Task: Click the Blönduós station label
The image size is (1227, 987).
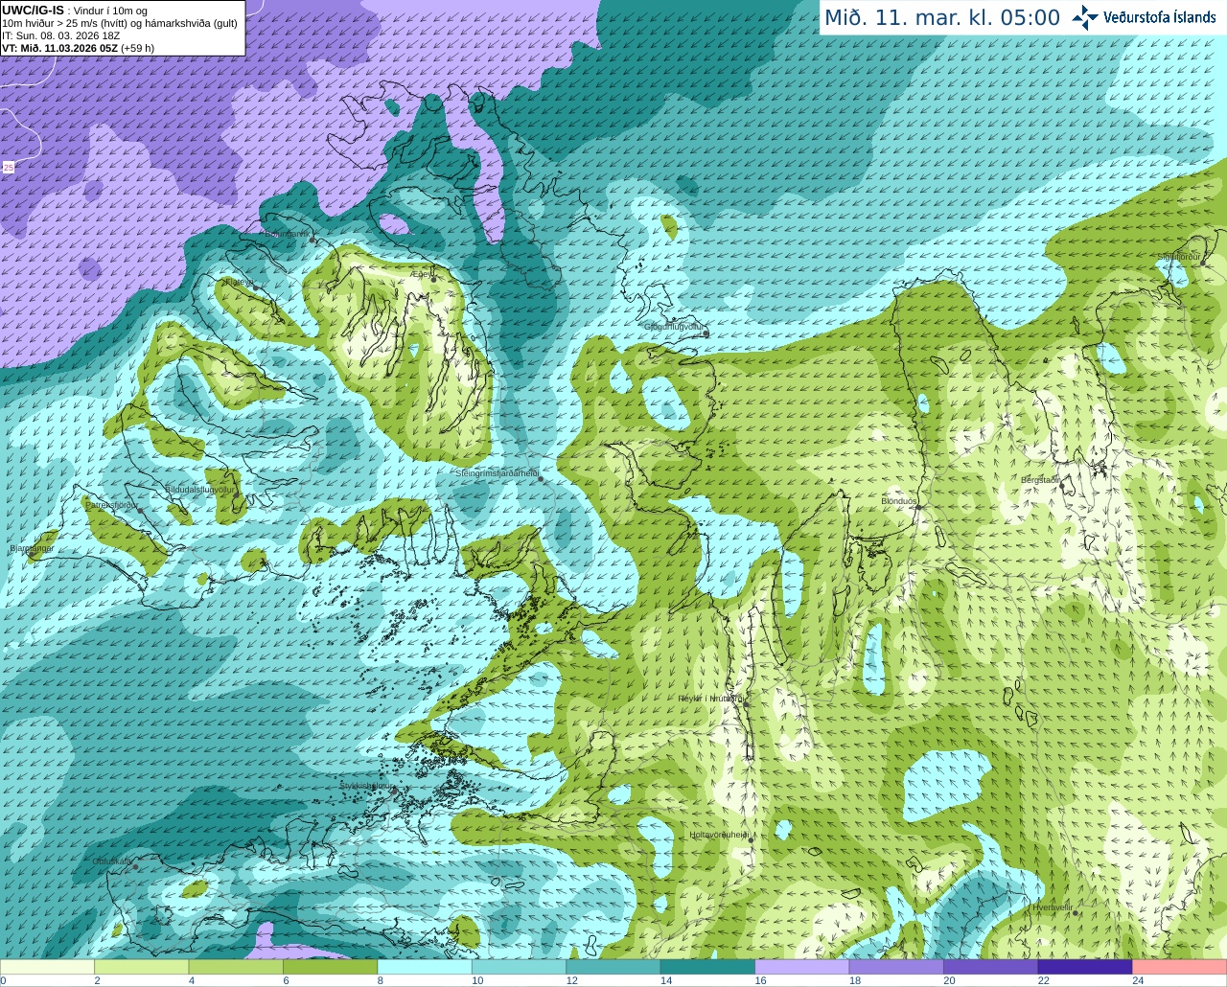Action: [899, 501]
